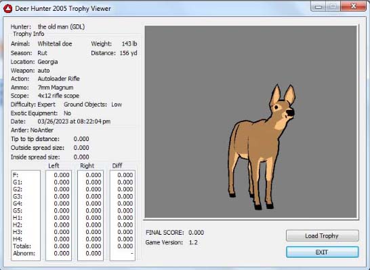The image size is (370, 270).
Task: Click the Load Trophy button
Action: pos(323,235)
